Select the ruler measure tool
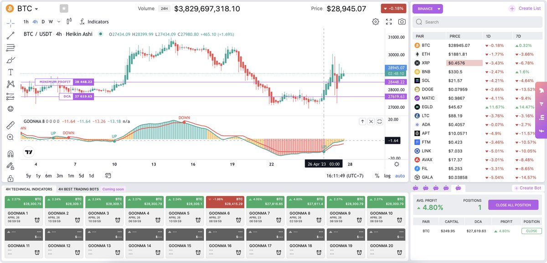 (x=10, y=125)
